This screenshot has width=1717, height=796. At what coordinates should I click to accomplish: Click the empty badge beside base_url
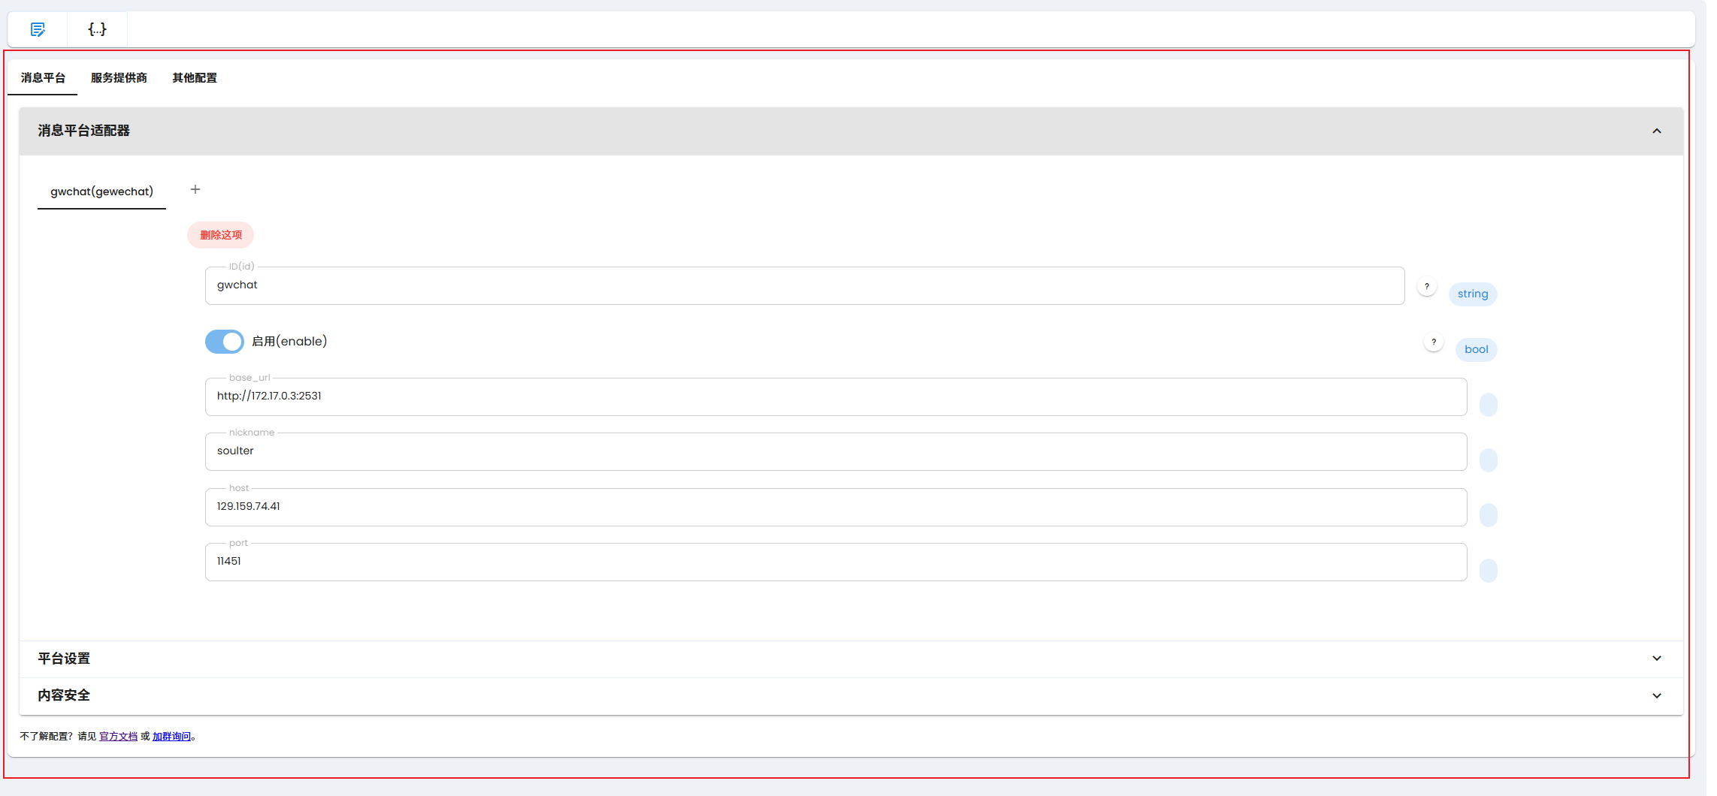pos(1489,405)
